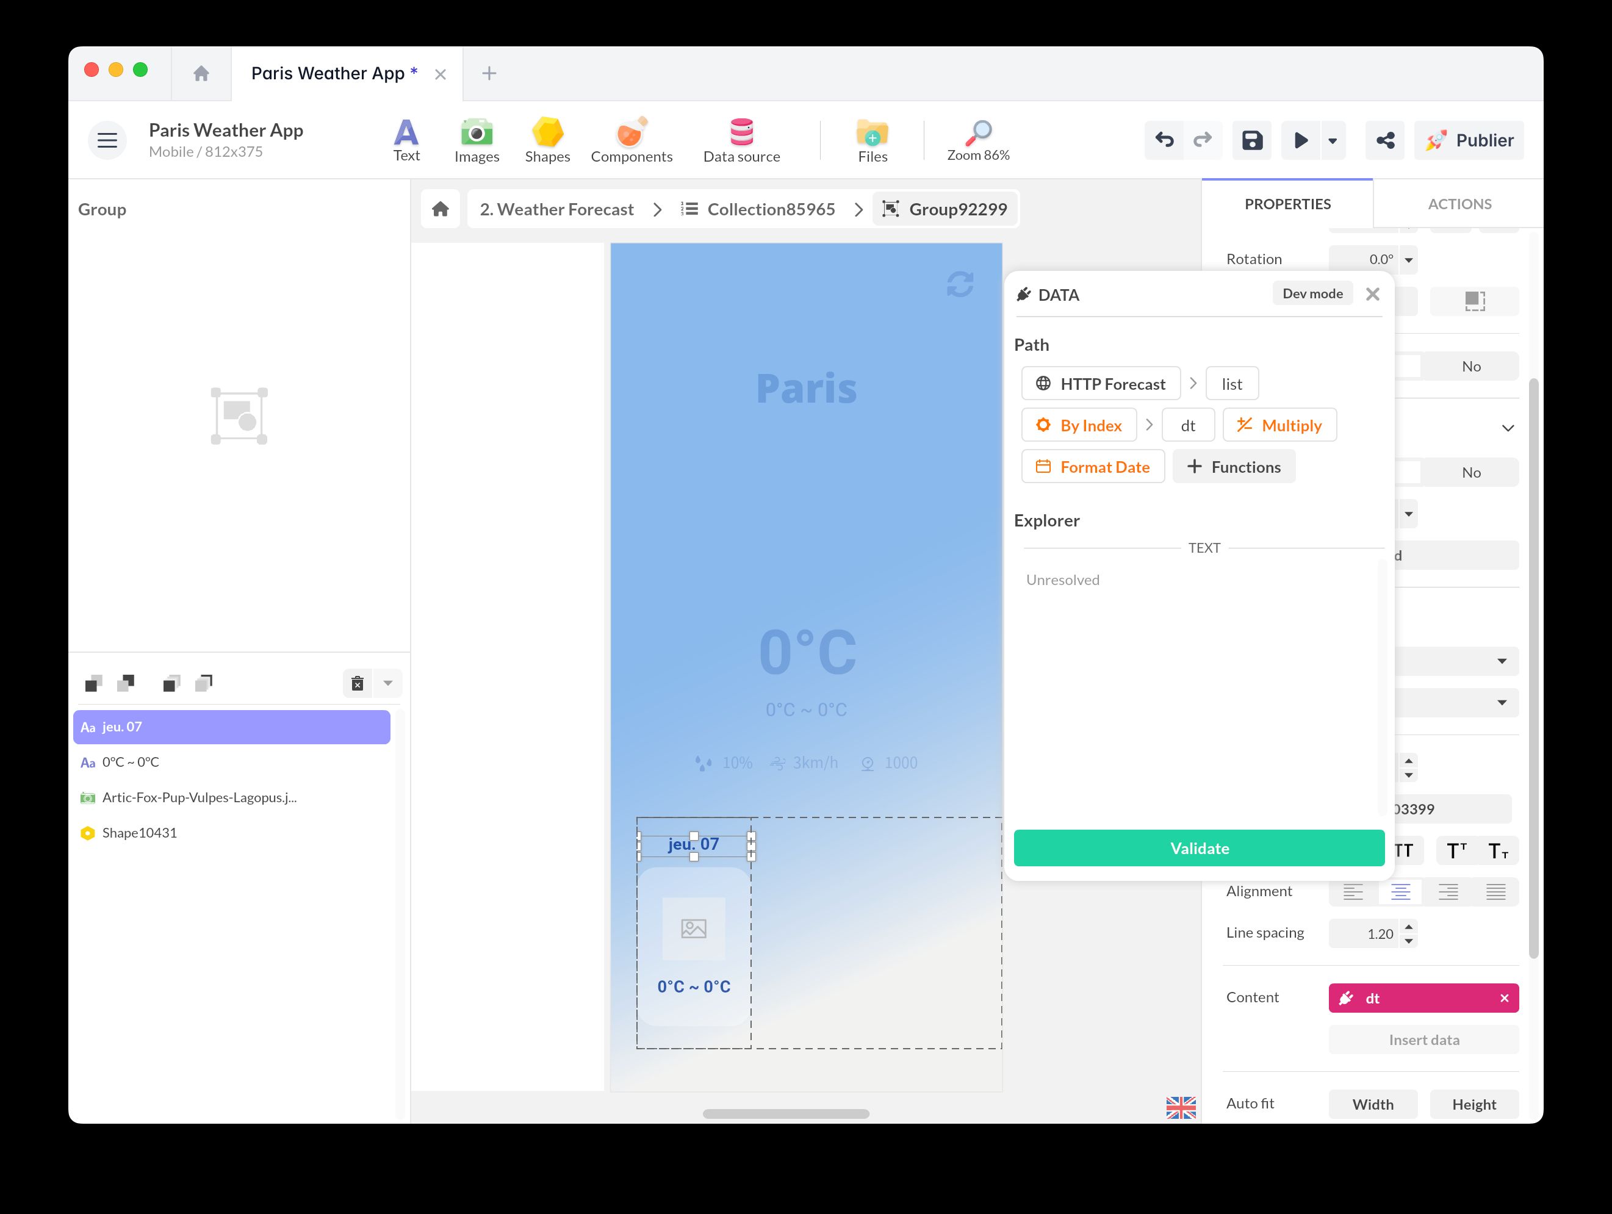Open the Components panel

click(631, 140)
